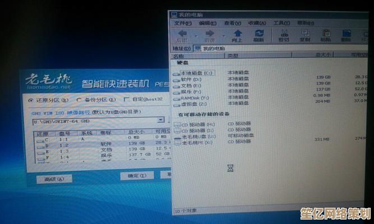The width and height of the screenshot is (374, 224).
Task: Select the CD 驱动器 (H:) icon
Action: (x=177, y=125)
